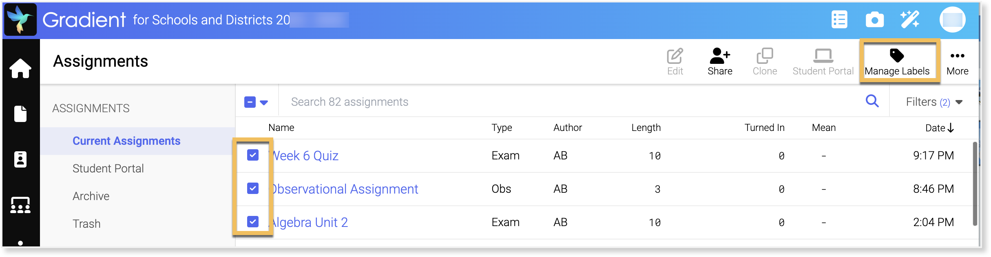Uncheck the Observational Assignment checkbox

tap(253, 188)
